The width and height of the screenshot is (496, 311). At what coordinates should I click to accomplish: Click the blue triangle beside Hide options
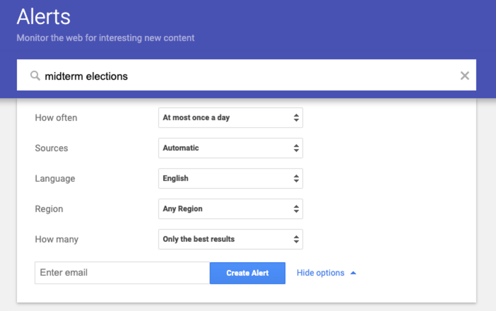(354, 273)
